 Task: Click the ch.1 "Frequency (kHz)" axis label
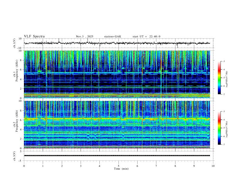[17, 71]
